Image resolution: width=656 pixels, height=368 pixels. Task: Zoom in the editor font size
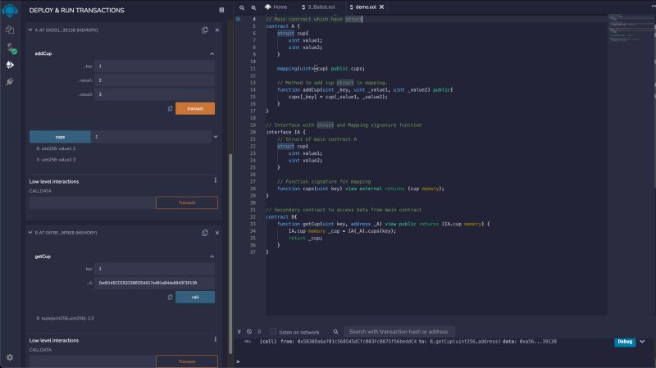coord(253,7)
